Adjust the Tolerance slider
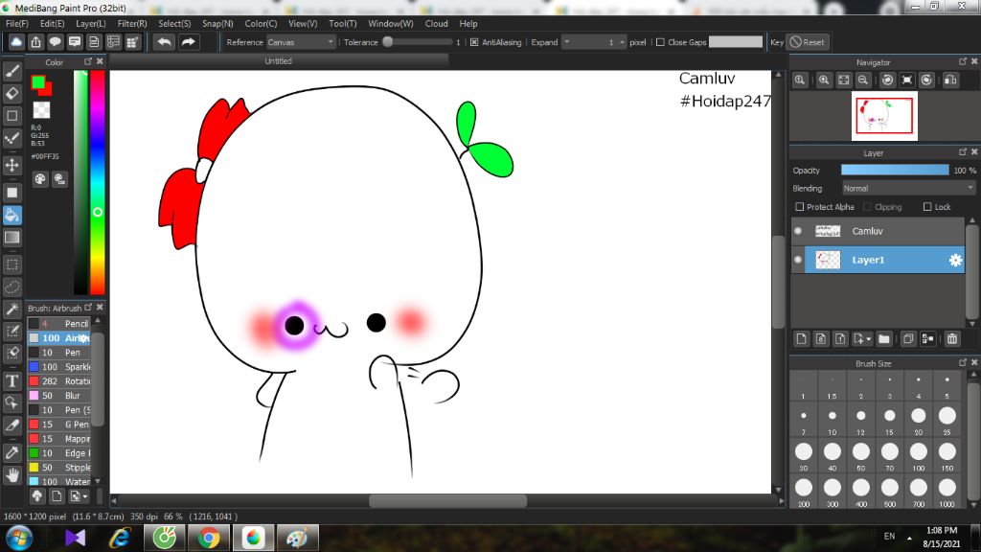This screenshot has height=552, width=981. 419,42
